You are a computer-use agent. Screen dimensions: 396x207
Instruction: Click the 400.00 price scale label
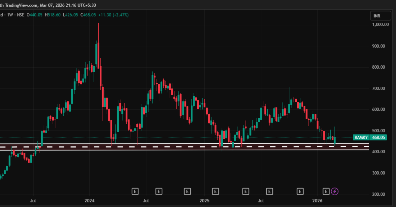(378, 152)
